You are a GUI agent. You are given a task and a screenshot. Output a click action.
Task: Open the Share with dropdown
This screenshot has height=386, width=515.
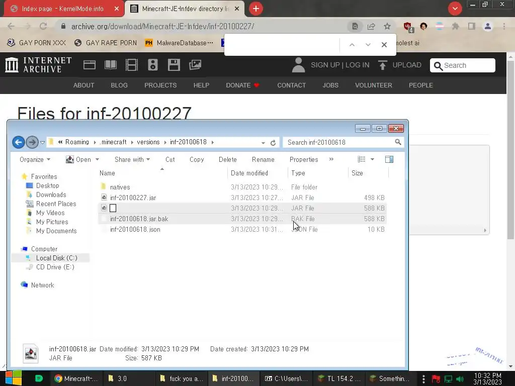click(x=132, y=159)
